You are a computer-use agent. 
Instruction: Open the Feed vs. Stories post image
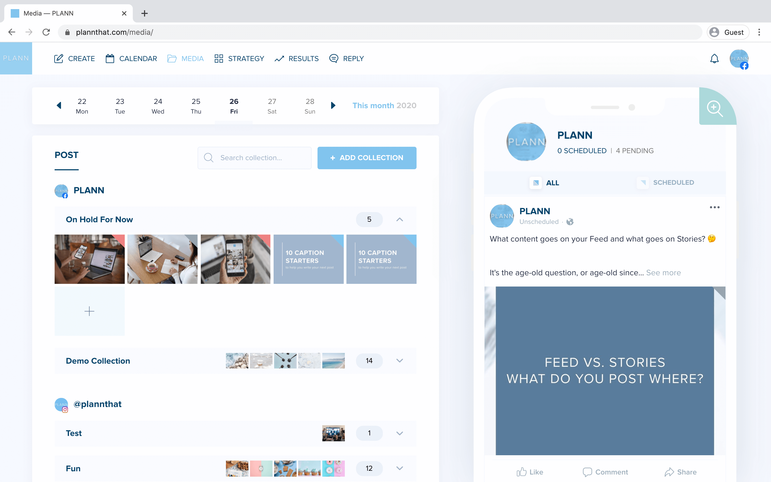click(605, 371)
